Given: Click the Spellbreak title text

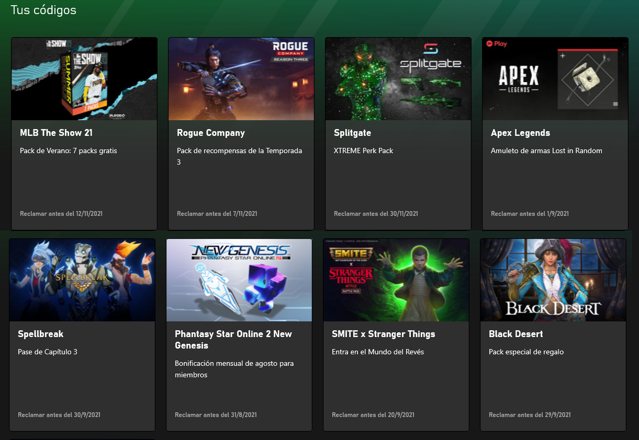Looking at the screenshot, I should pos(41,334).
